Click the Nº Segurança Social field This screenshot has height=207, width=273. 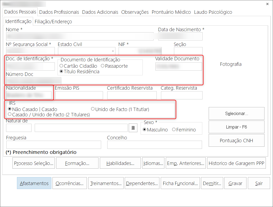coord(30,51)
